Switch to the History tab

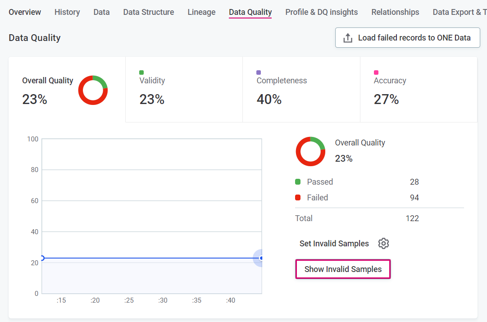tap(67, 12)
